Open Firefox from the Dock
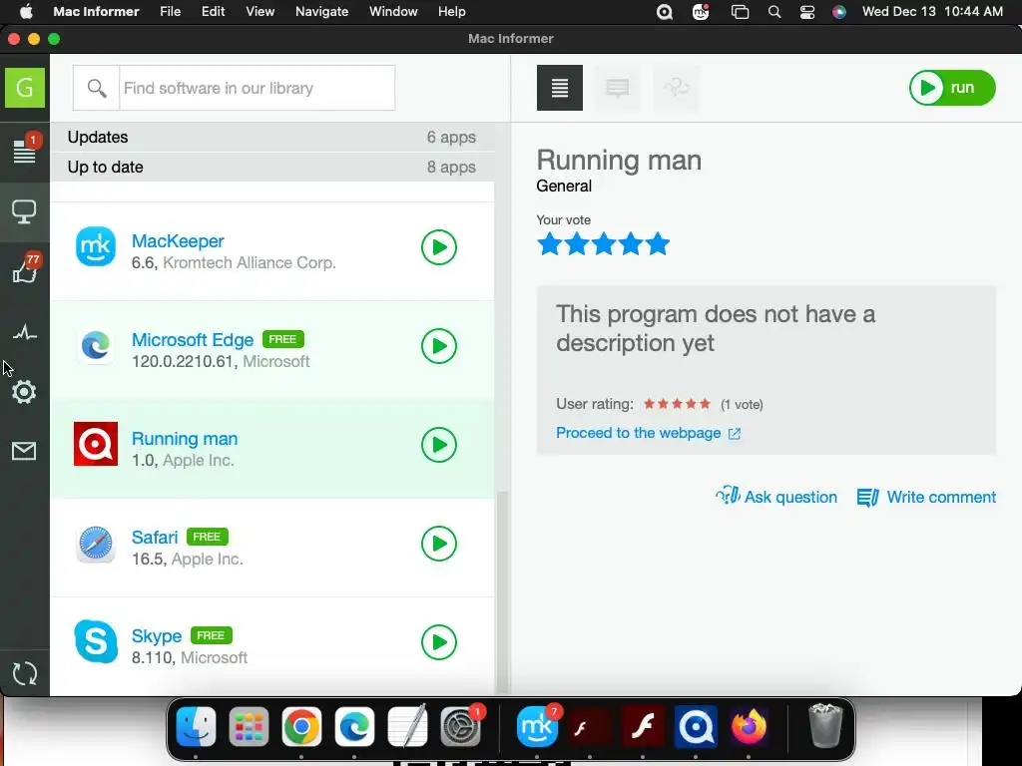This screenshot has width=1022, height=766. coord(749,726)
